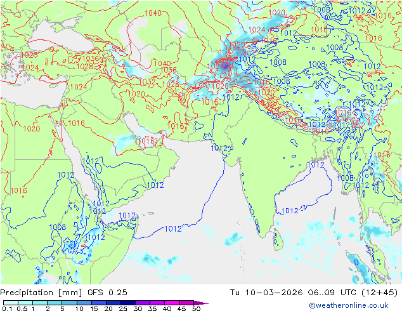Pick the 5–10 mm legend color swatch
This screenshot has height=311, width=402.
[x=69, y=303]
